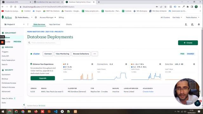Open Sublime Text from taskbar
203x114 pixels.
[49, 111]
